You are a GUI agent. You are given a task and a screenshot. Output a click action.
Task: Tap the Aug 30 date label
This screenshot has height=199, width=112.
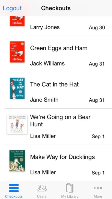(97, 27)
